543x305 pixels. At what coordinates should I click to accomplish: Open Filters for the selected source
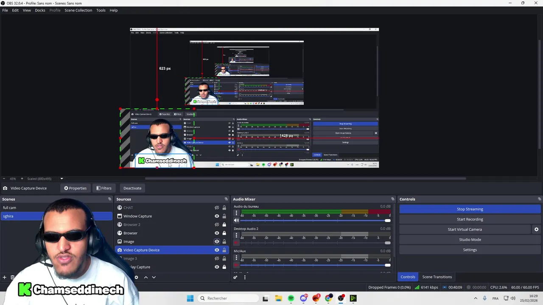pyautogui.click(x=104, y=188)
